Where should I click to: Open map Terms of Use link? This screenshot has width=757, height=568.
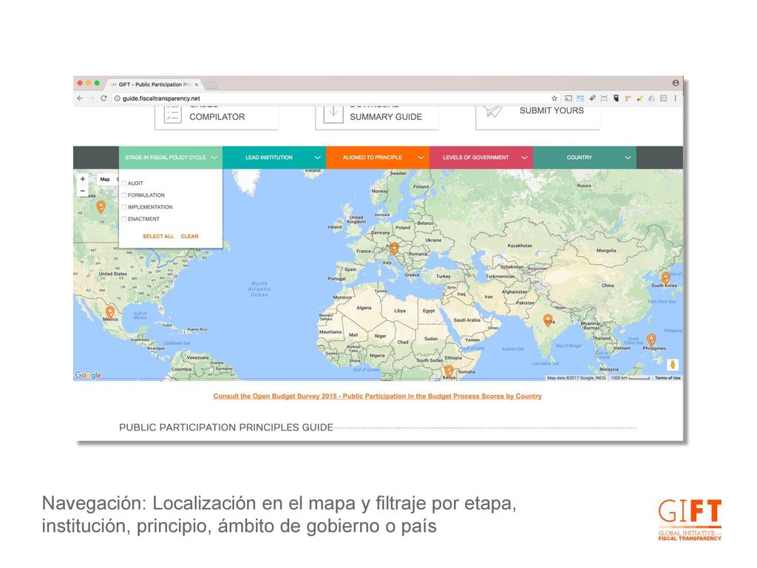[668, 378]
